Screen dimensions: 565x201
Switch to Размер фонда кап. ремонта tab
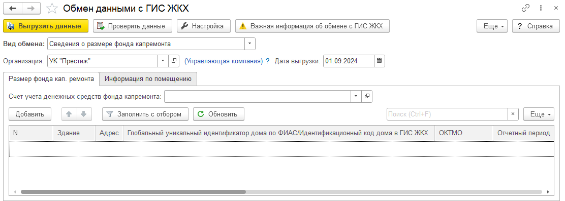pos(51,78)
